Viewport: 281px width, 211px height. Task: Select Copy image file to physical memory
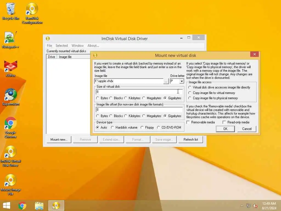213,98
